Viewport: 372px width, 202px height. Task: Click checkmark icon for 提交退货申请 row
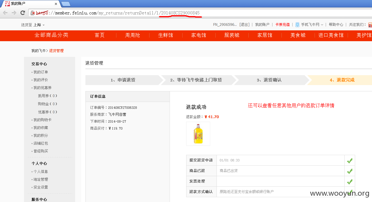350,161
